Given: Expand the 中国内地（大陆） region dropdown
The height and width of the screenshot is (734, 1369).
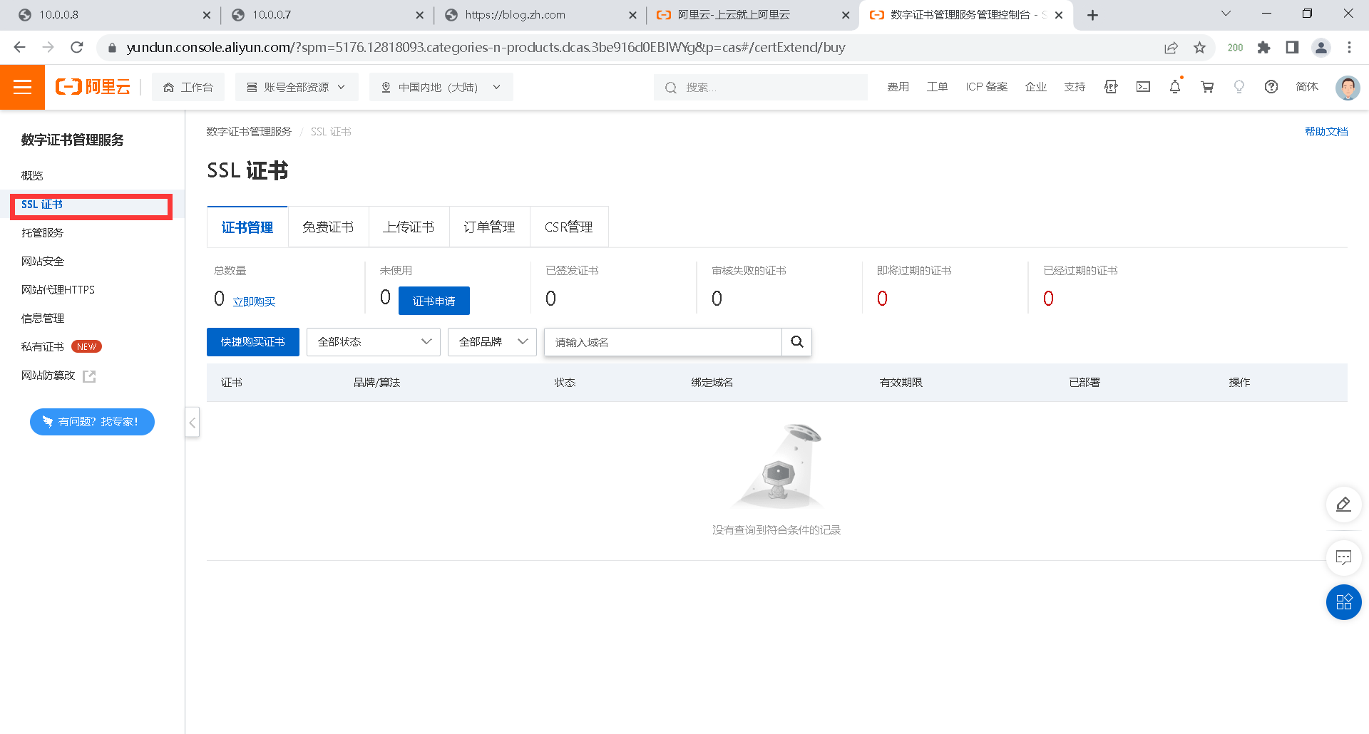Looking at the screenshot, I should click(441, 87).
